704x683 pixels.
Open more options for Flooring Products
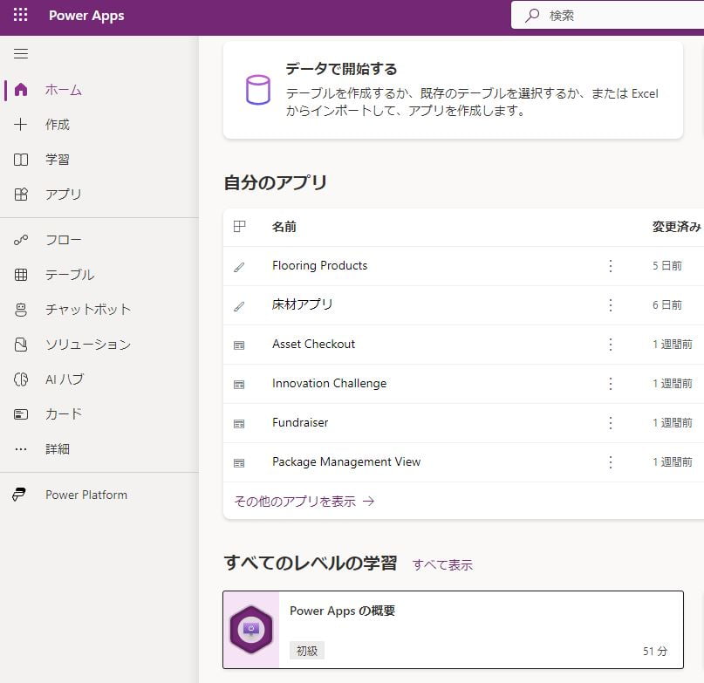pos(611,266)
